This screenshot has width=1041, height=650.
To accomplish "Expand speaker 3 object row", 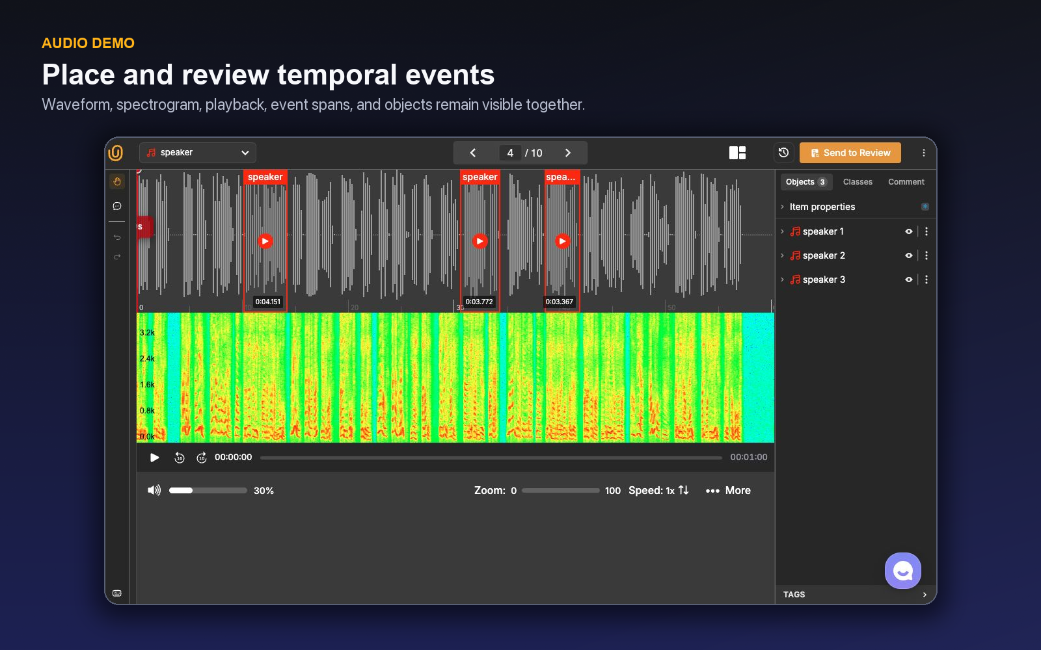I will [x=782, y=279].
